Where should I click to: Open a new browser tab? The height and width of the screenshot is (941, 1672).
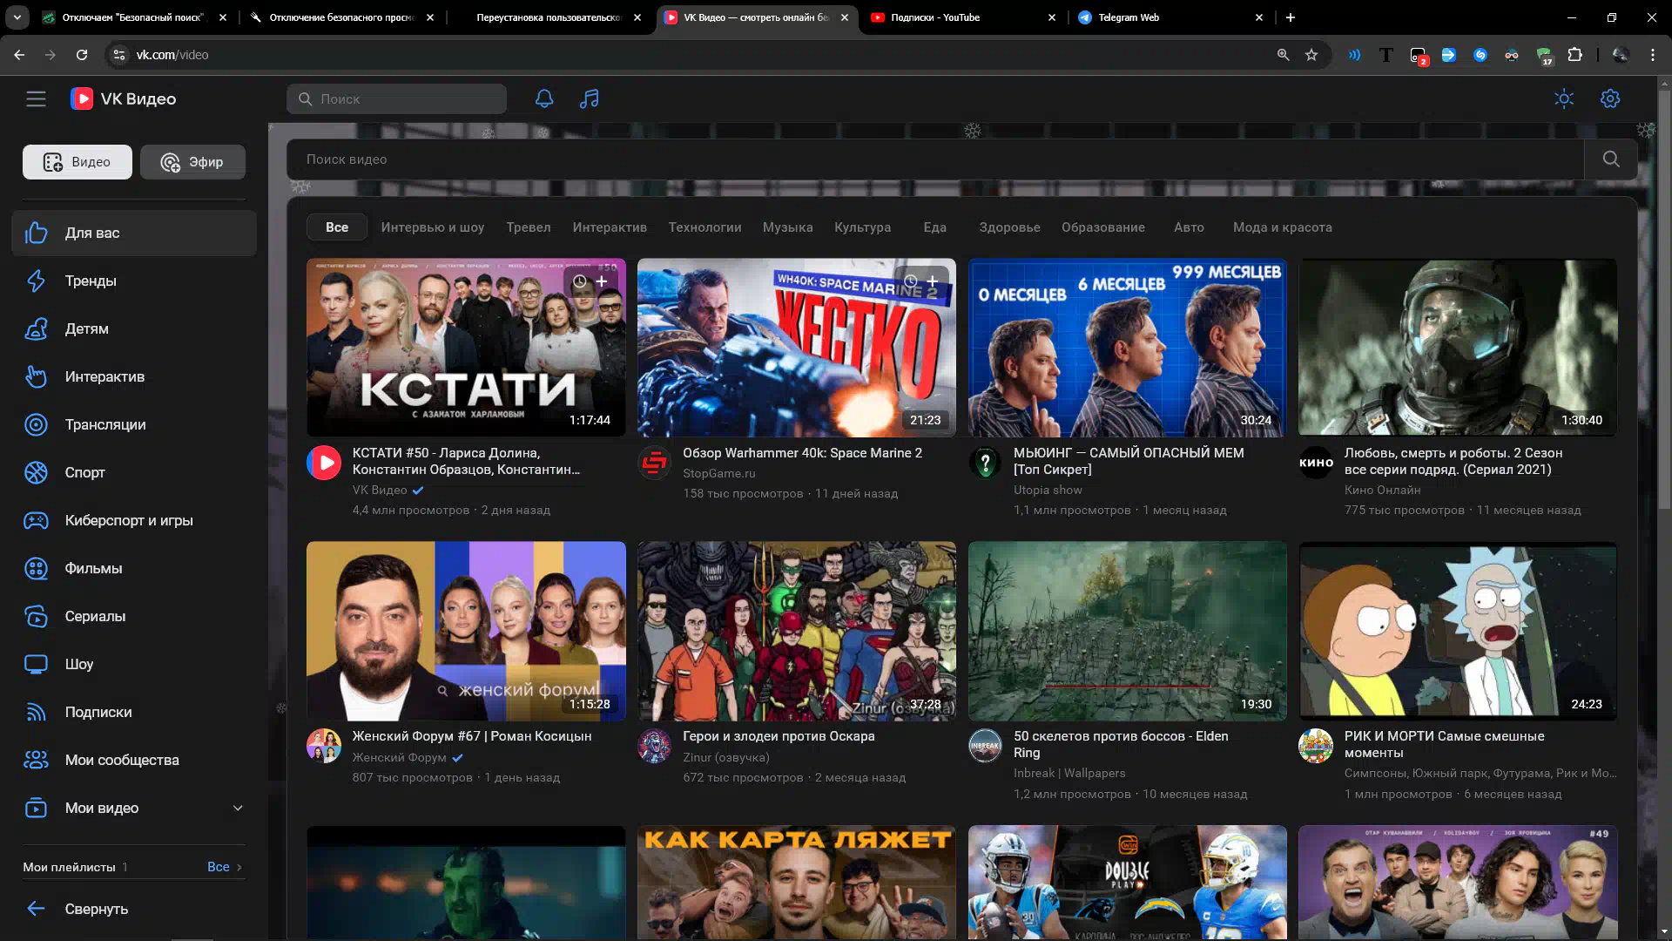click(x=1291, y=17)
